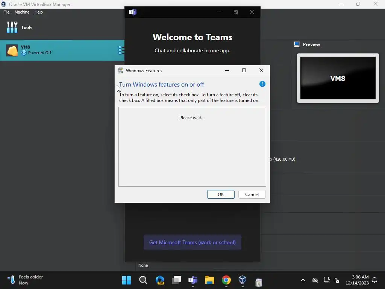Open Google Chrome from taskbar
The width and height of the screenshot is (385, 289).
click(226, 280)
